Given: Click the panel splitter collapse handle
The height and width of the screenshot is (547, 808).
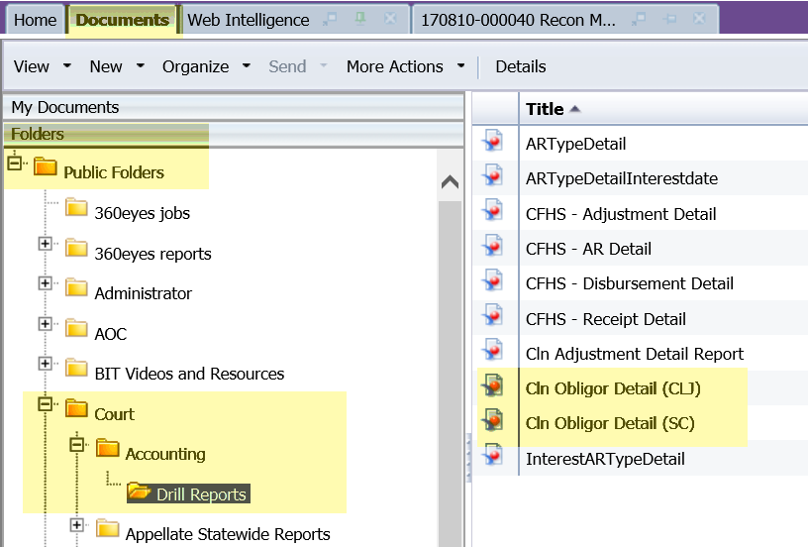Looking at the screenshot, I should pos(468,458).
